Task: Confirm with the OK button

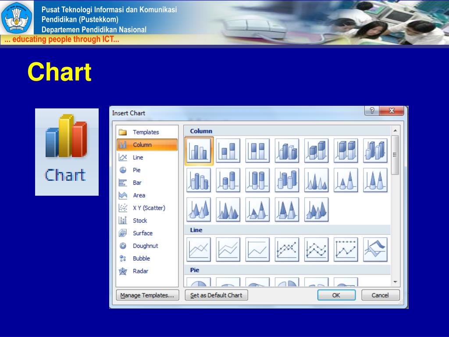Action: (336, 295)
